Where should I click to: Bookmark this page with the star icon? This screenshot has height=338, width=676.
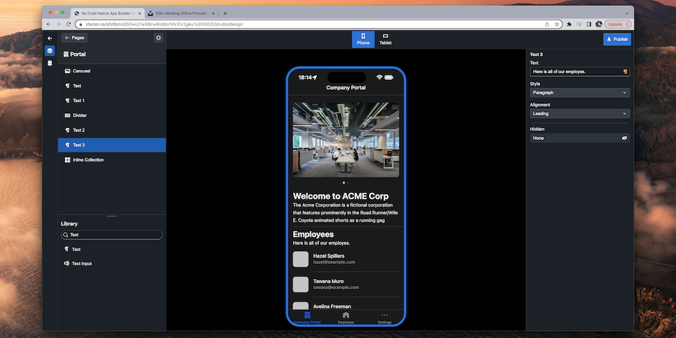pos(557,24)
